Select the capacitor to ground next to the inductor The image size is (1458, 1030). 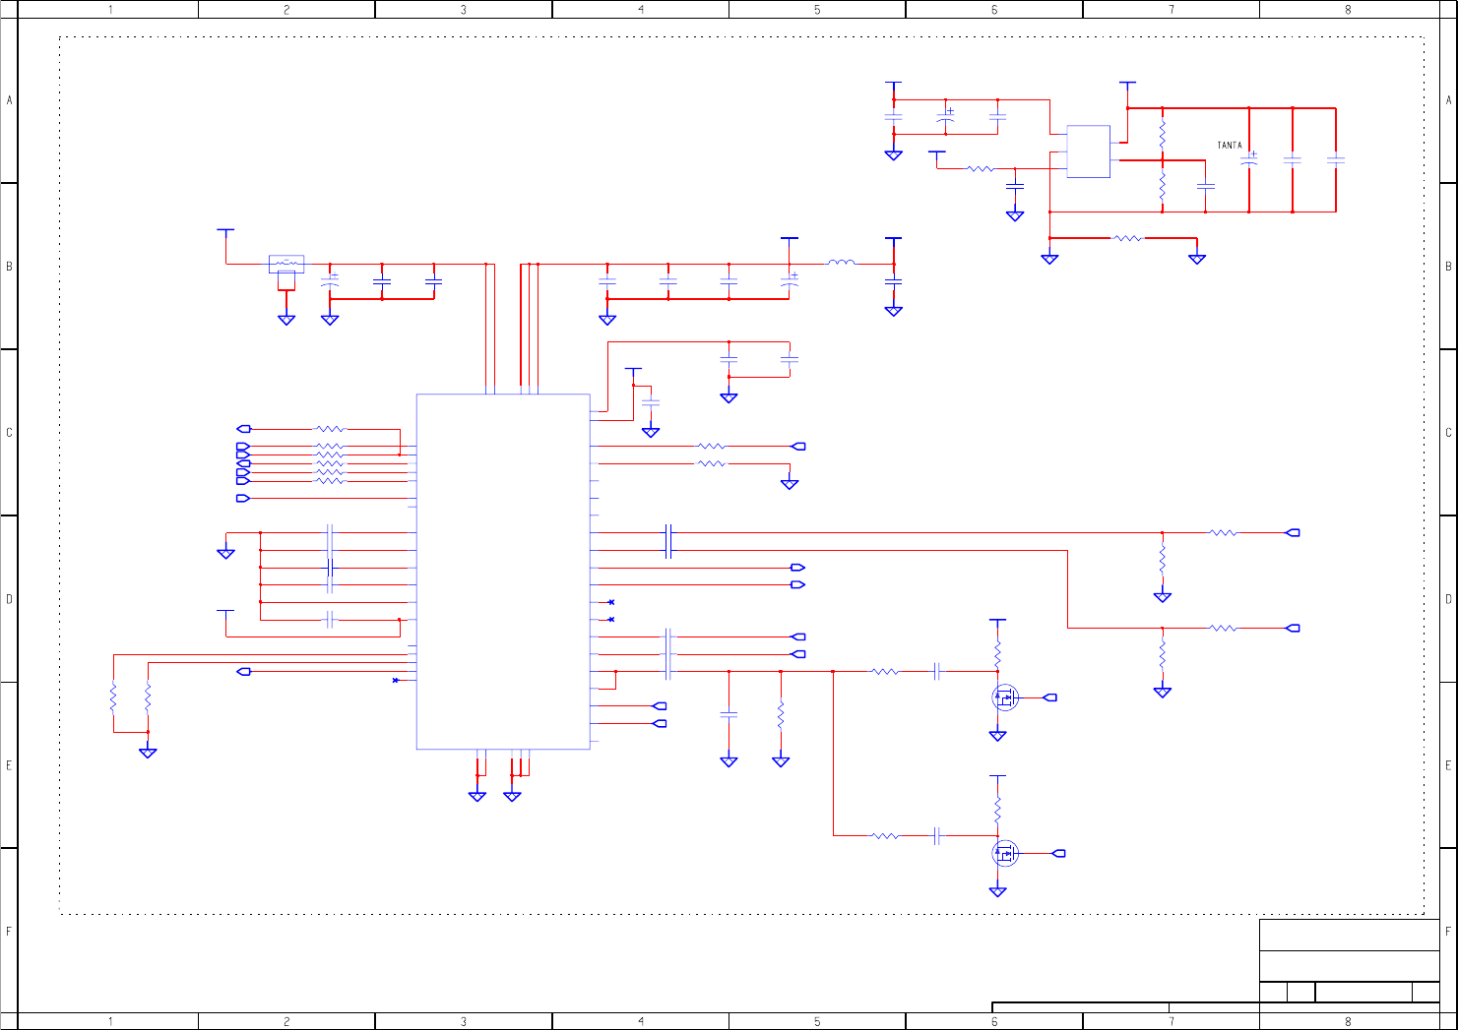pyautogui.click(x=893, y=281)
